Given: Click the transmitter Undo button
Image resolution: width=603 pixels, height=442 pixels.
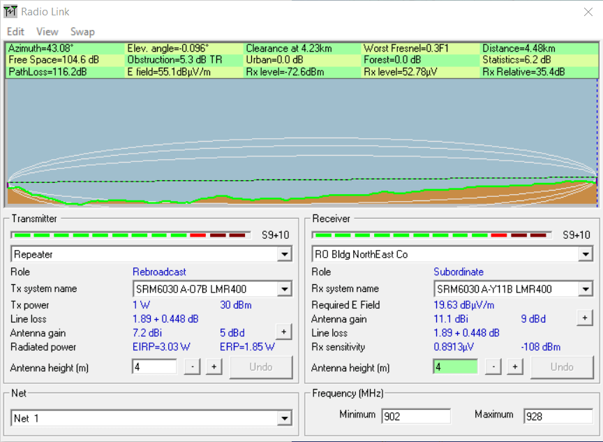Looking at the screenshot, I should pos(261,367).
